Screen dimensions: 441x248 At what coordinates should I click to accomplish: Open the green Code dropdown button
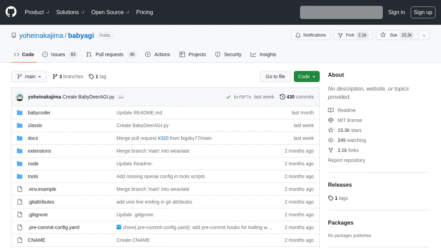(307, 76)
